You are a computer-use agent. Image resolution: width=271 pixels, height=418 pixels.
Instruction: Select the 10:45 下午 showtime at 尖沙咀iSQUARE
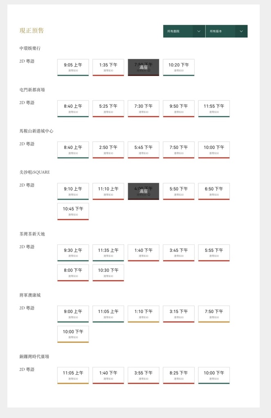pyautogui.click(x=73, y=211)
